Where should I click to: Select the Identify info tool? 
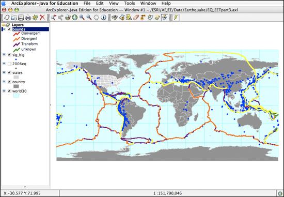[103, 18]
